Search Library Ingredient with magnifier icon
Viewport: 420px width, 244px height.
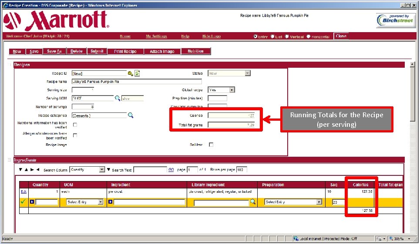tap(252, 202)
